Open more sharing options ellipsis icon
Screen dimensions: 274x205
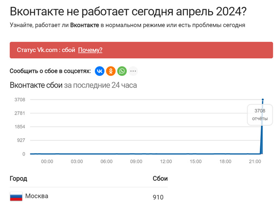click(133, 71)
